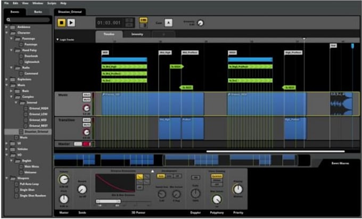
Task: Click the Priority knob in the deck
Action: [238, 190]
